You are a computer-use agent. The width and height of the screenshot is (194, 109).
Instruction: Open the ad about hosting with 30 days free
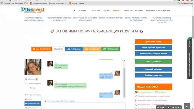(152, 100)
